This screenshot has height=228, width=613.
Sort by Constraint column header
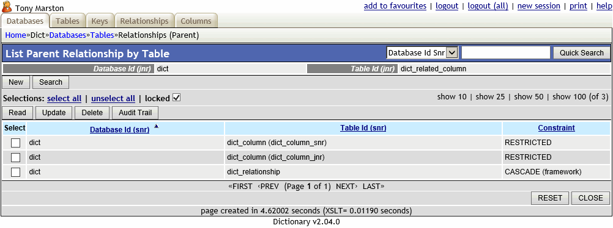click(x=556, y=128)
